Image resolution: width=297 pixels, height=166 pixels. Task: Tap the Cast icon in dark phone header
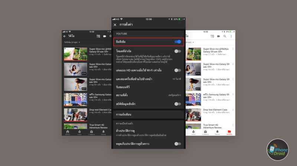98,36
